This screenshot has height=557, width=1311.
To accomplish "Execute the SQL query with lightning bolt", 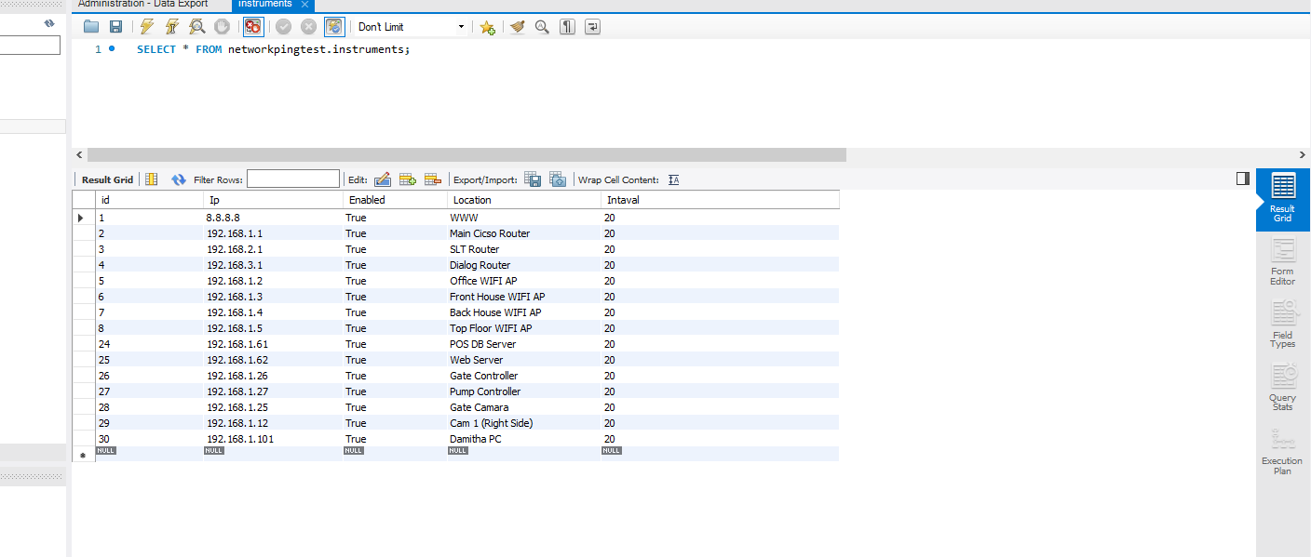I will pyautogui.click(x=147, y=27).
